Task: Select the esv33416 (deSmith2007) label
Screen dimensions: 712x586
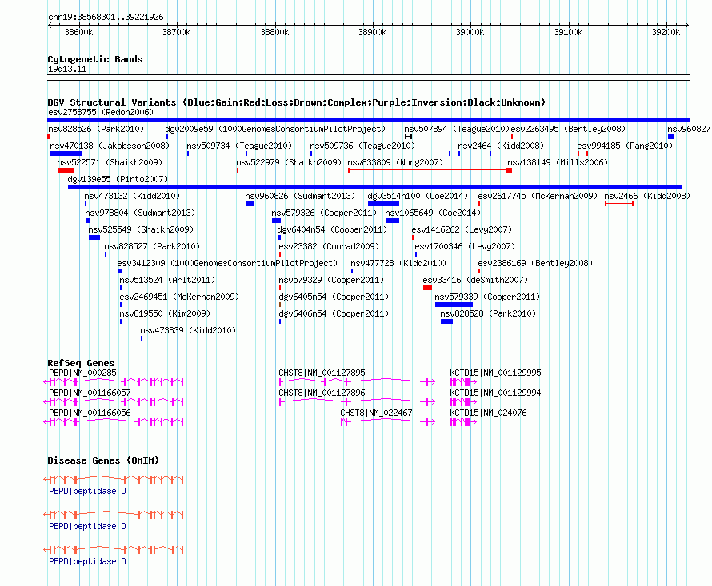Action: 475,280
